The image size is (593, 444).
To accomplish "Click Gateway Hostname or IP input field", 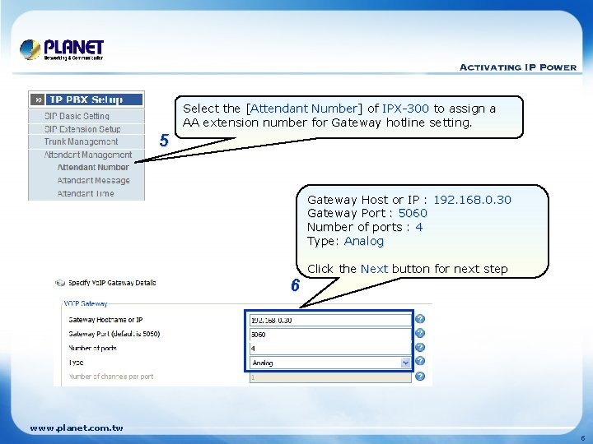I will (x=330, y=320).
